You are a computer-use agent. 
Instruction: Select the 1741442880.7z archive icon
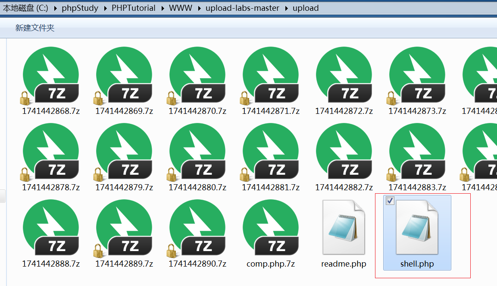point(197,152)
